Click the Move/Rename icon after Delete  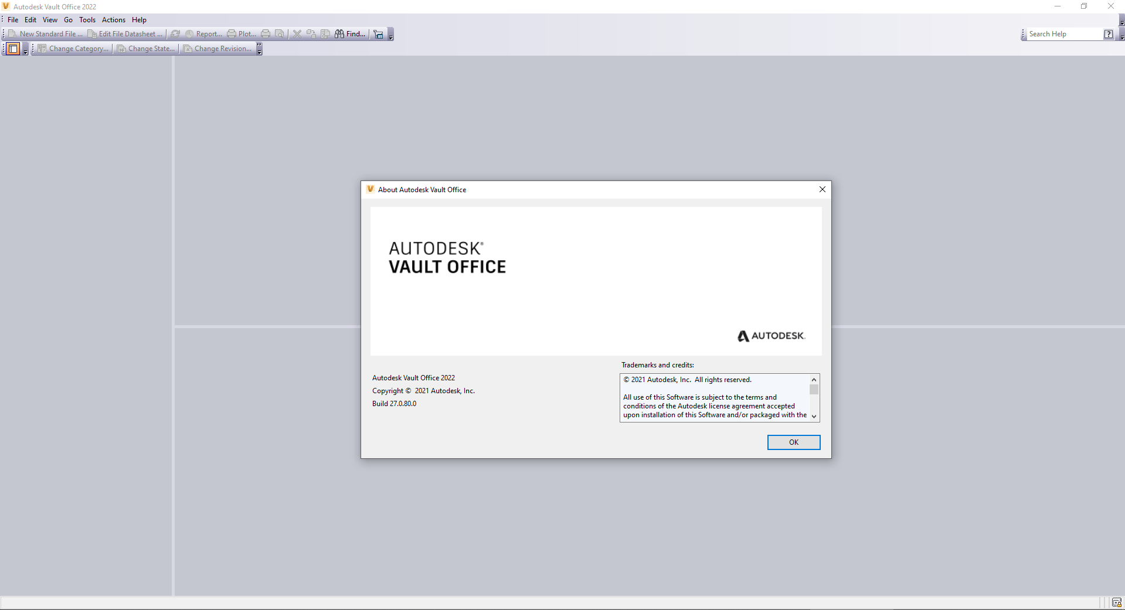[x=311, y=34]
